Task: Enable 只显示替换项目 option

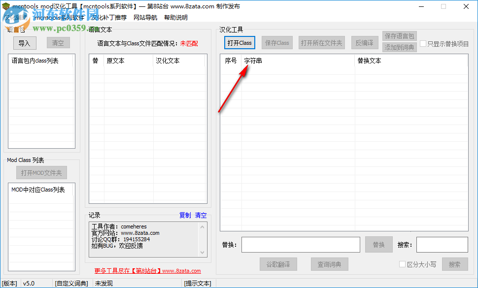Action: [x=423, y=44]
